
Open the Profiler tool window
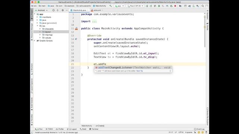pos(60,129)
